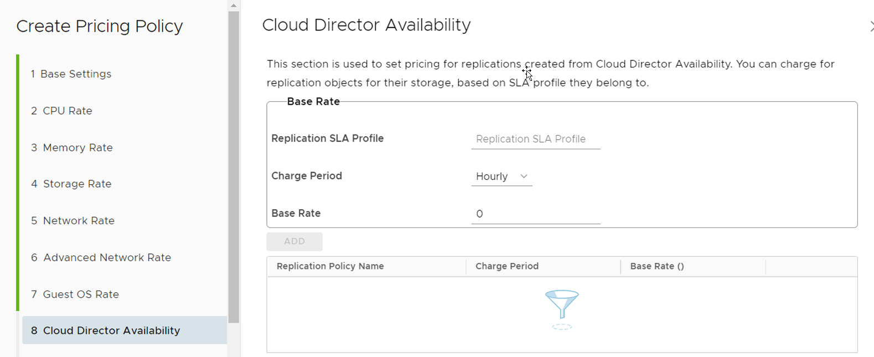Select the Storage Rate step

tap(77, 184)
